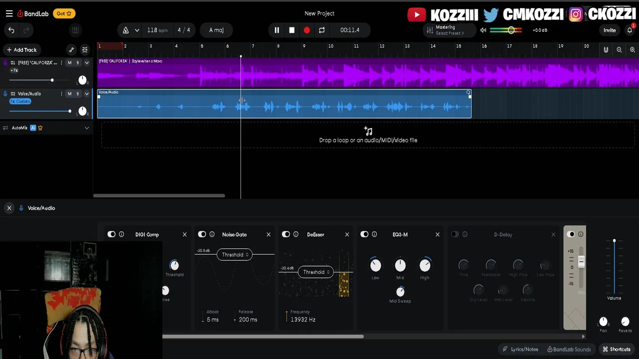The height and width of the screenshot is (359, 639).
Task: Mute master output speaker icon
Action: coord(483,30)
